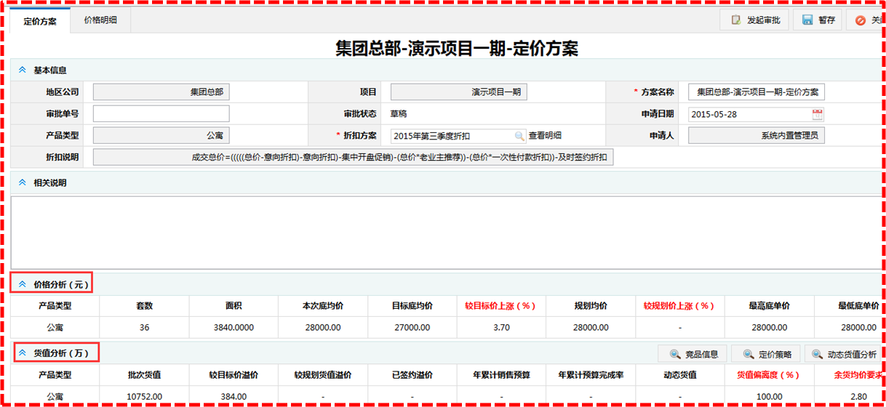Click the 暂存 save button

click(818, 20)
